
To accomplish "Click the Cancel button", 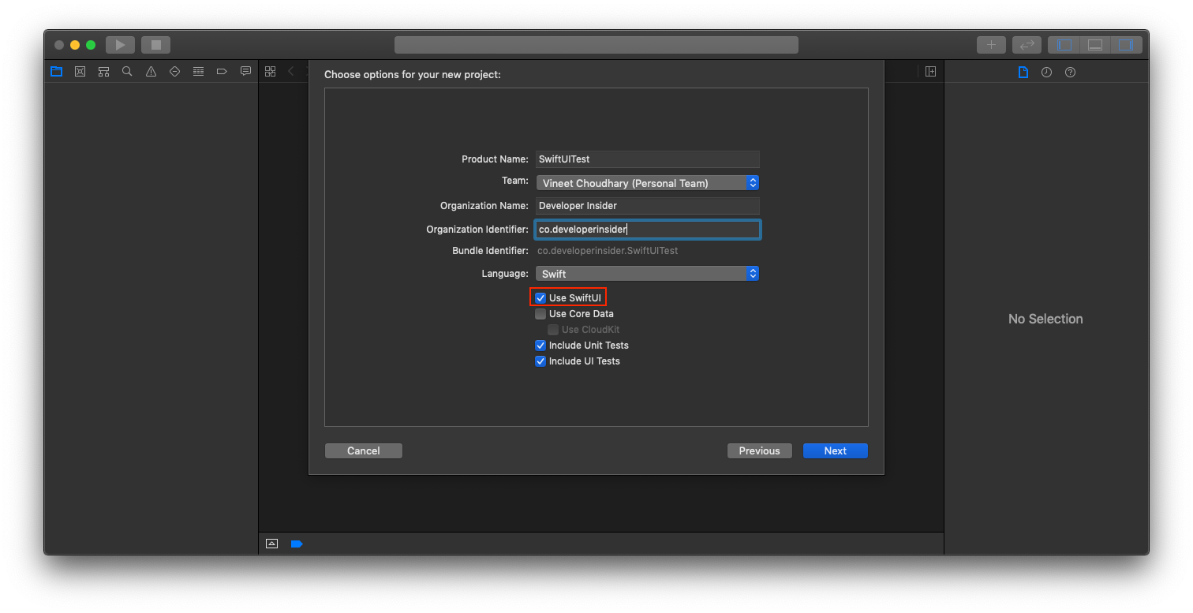I will click(x=363, y=450).
